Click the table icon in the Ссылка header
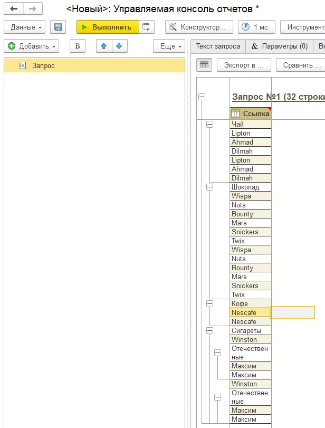Image resolution: width=325 pixels, height=428 pixels. (x=235, y=113)
